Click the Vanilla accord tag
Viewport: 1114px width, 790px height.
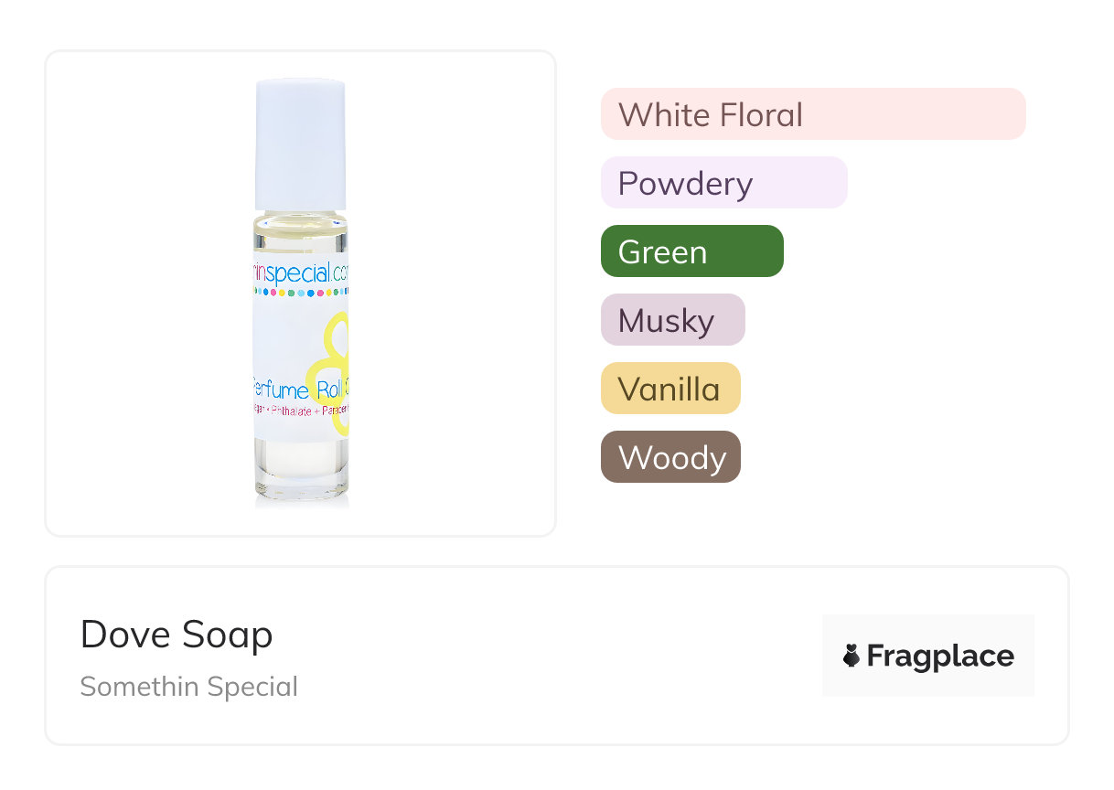[x=669, y=389]
